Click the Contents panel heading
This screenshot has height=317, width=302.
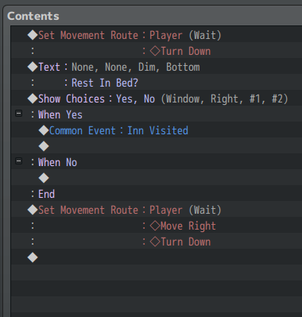coord(33,16)
